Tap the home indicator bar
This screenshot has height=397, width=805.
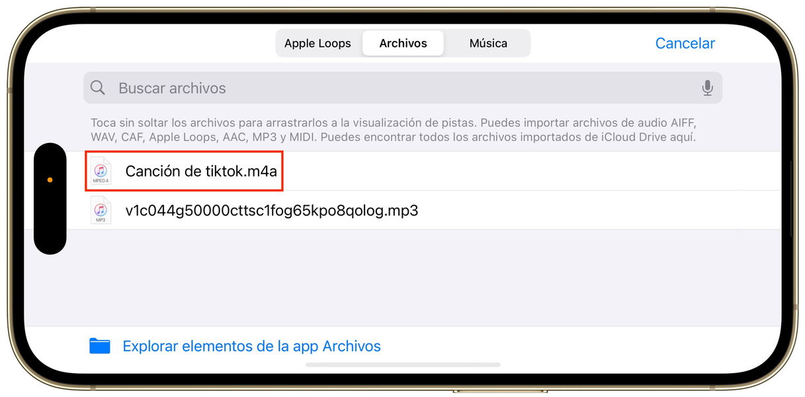[403, 365]
